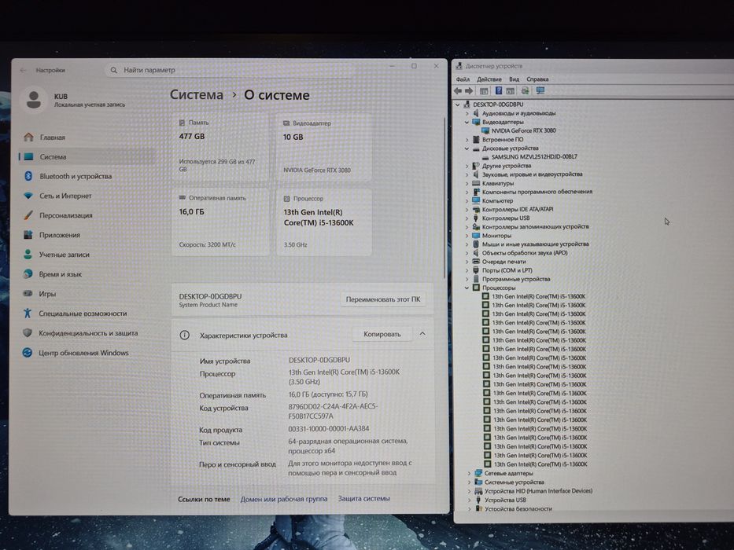Screen dimensions: 734x550
Task: Collapse Дисковые устройства node
Action: coord(467,148)
